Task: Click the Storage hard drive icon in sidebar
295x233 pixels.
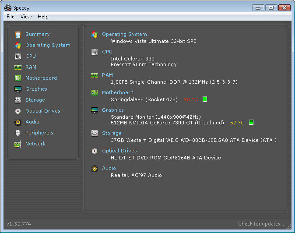Action: click(x=18, y=100)
